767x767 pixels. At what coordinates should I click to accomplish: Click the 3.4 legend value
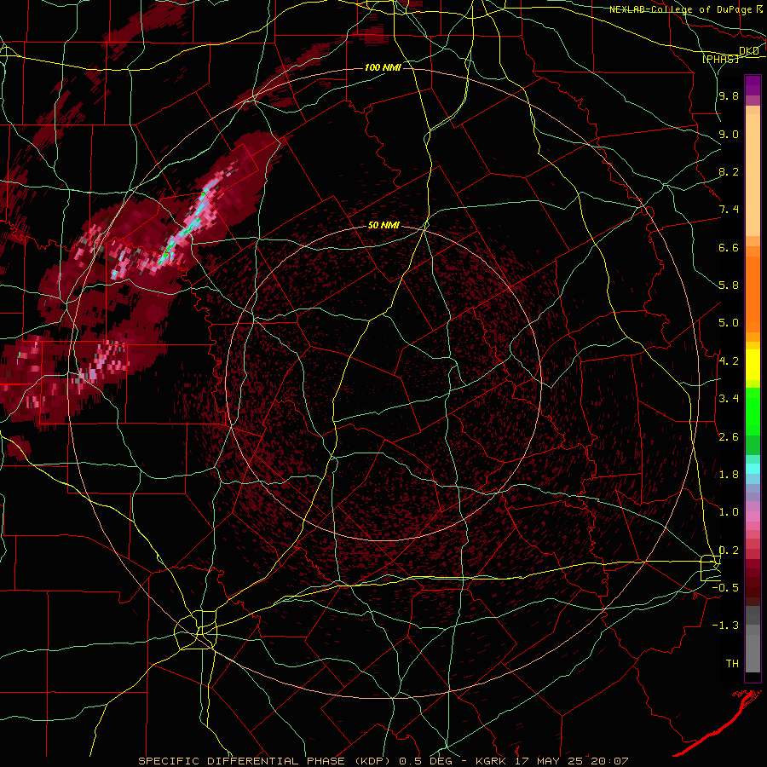pos(729,399)
